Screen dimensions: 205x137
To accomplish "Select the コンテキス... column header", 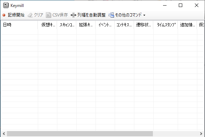I will [124, 25].
